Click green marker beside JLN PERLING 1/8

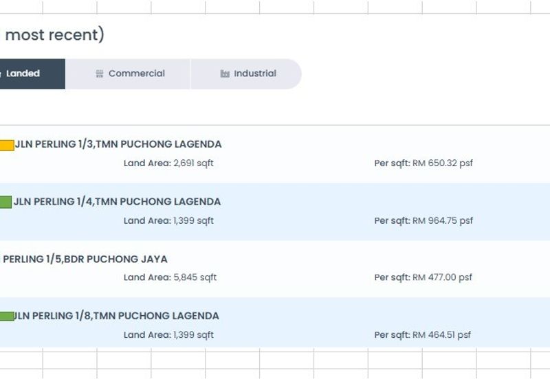6,317
